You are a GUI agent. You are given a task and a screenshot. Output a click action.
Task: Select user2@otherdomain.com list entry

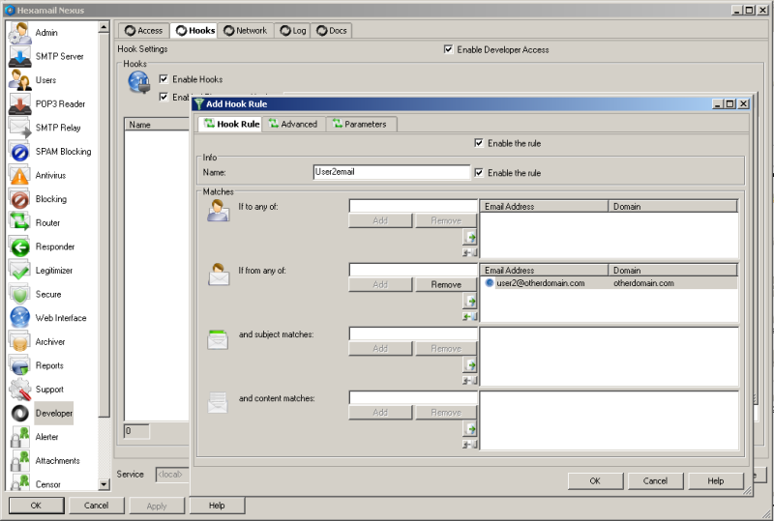coord(535,283)
